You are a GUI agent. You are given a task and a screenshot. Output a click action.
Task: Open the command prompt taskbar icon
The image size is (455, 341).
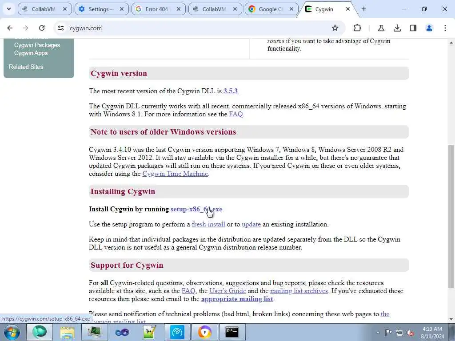click(x=232, y=332)
